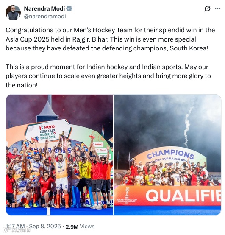The height and width of the screenshot is (235, 225).
Task: Click the 2.9M Views count
Action: 80,227
